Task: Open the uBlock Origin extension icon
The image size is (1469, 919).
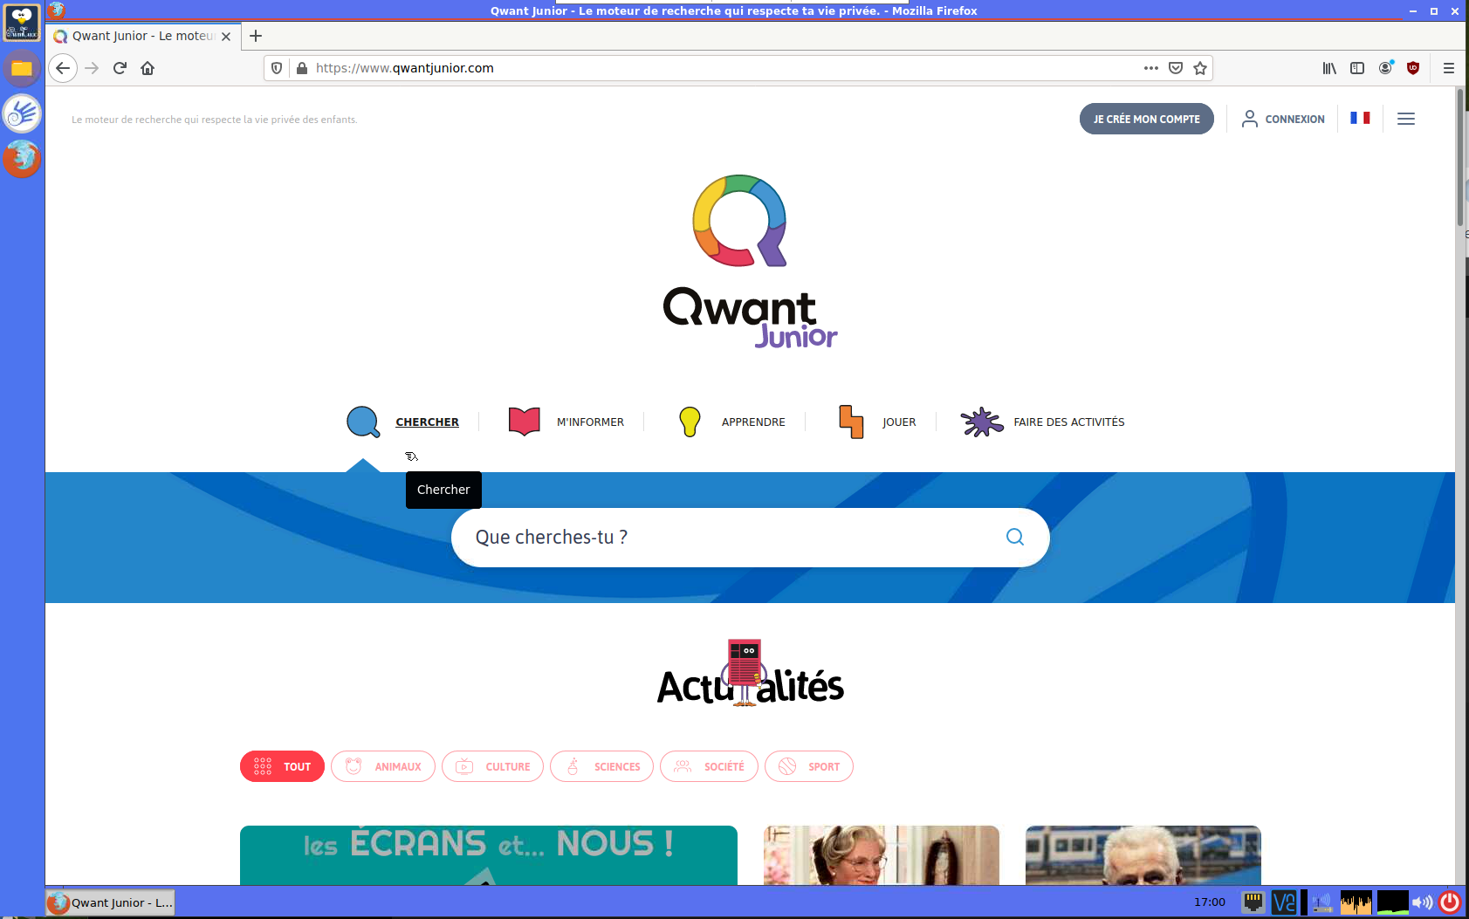Action: click(1413, 68)
